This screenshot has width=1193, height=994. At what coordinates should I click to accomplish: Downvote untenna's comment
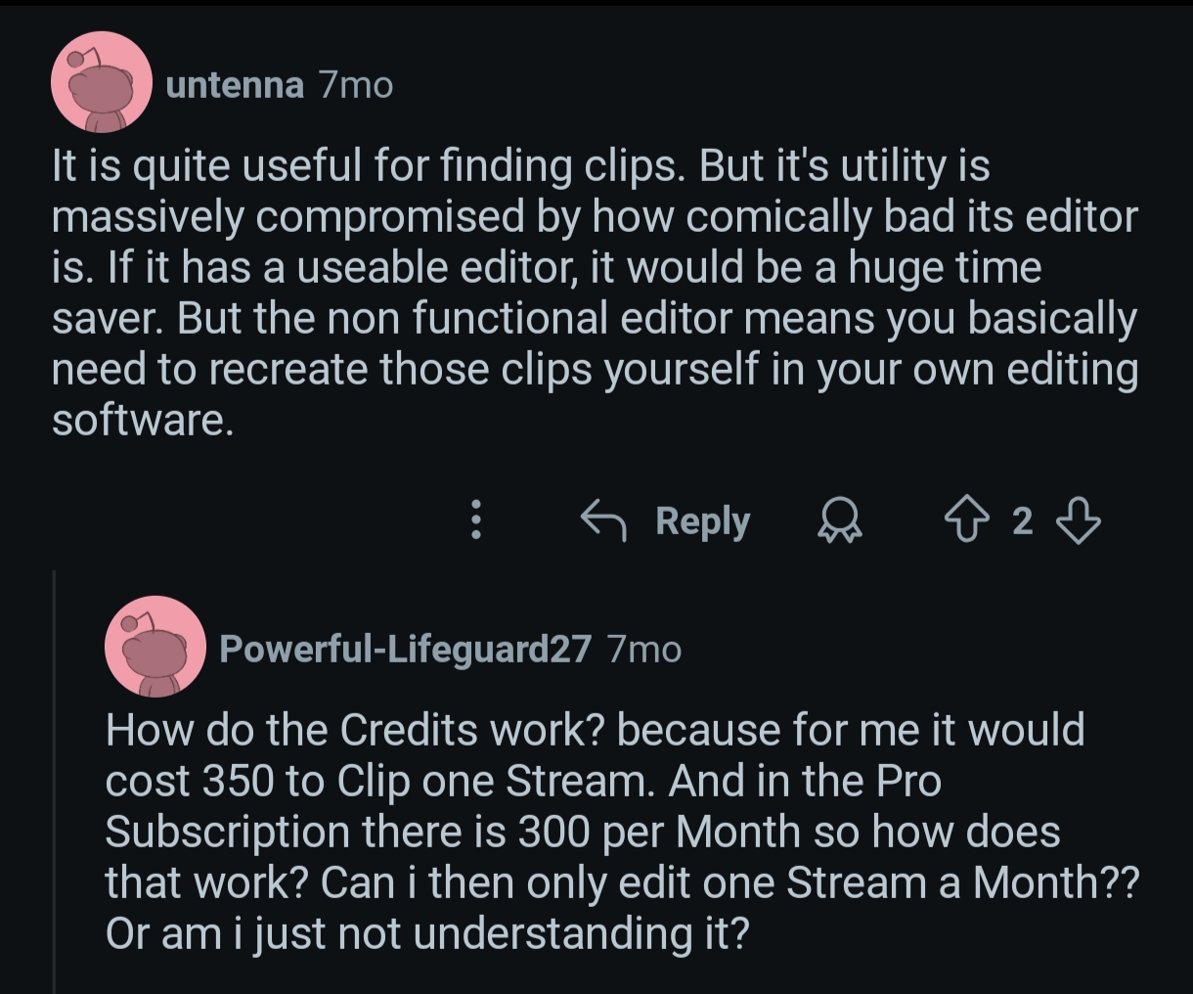[1079, 520]
